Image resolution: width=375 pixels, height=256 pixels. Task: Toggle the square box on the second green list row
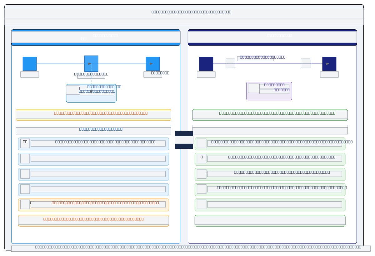(x=202, y=158)
